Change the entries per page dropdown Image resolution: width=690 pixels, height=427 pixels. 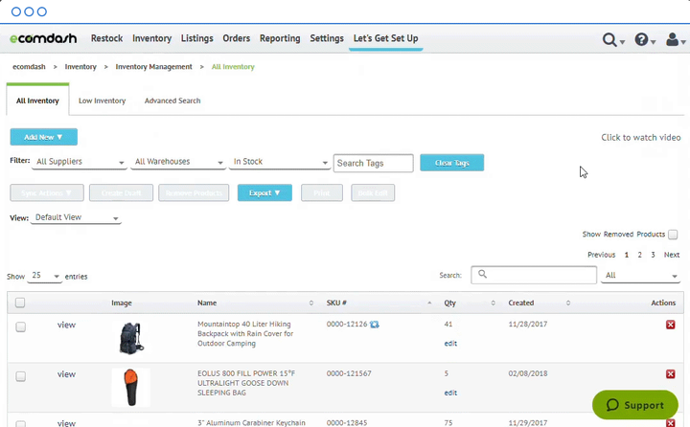44,276
